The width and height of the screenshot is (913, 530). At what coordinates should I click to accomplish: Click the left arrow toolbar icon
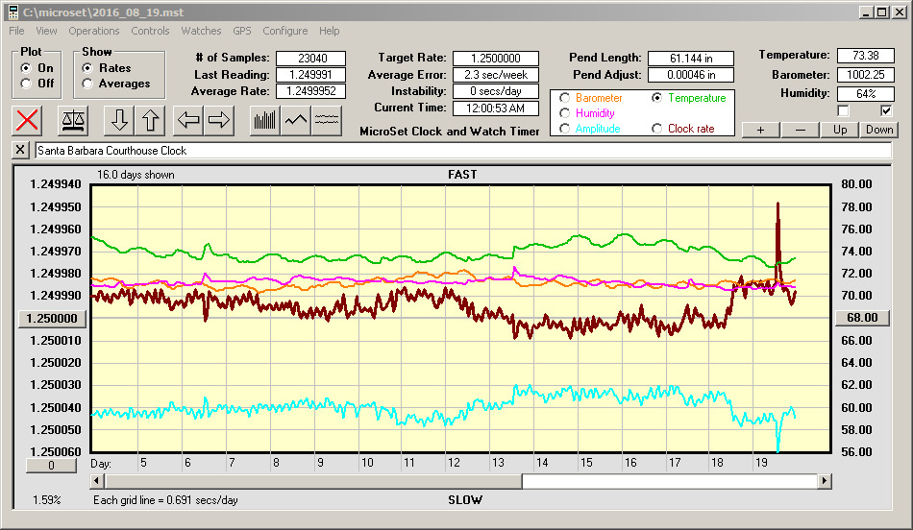click(188, 120)
